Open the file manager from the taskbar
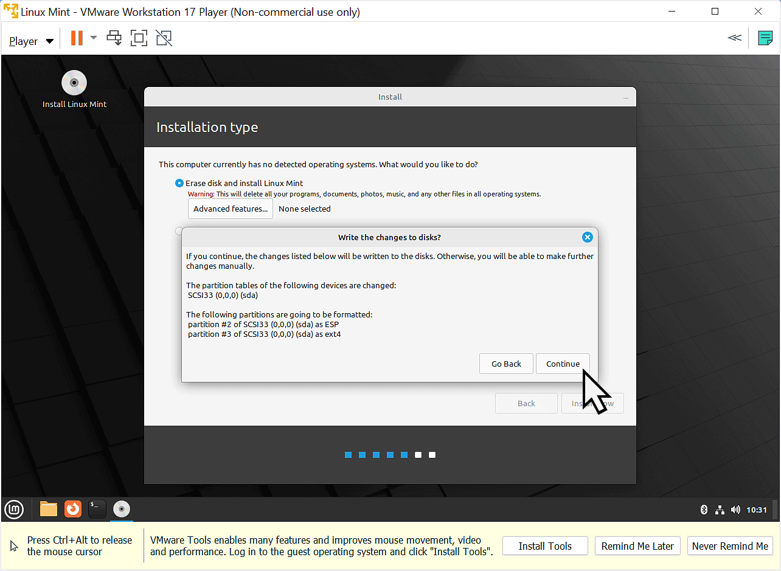 48,509
